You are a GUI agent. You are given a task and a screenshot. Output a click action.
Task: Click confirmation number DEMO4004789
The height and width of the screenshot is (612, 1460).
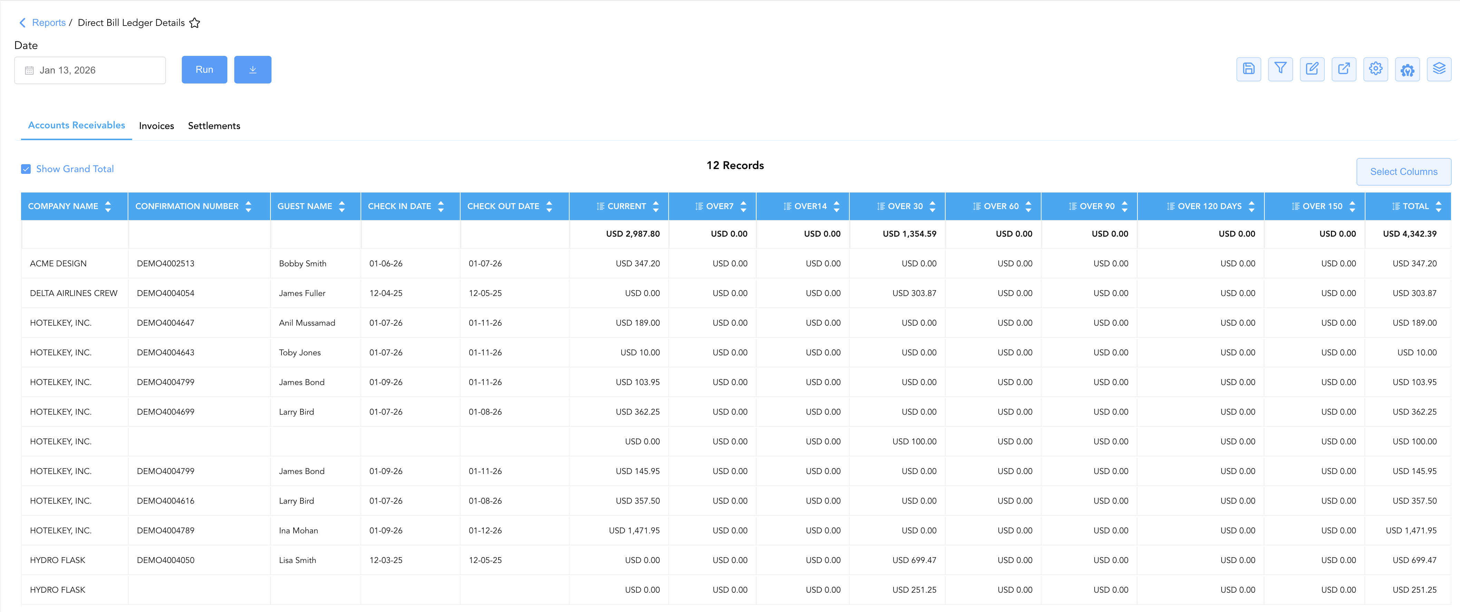pos(166,530)
